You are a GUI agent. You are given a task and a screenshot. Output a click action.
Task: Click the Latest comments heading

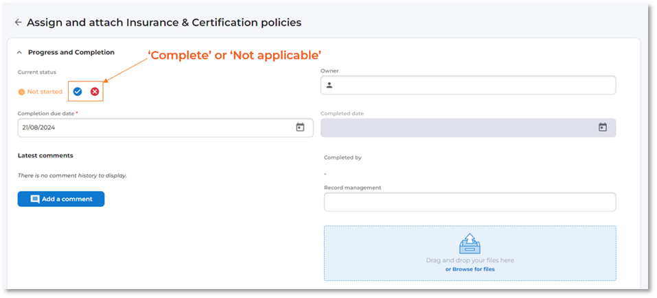[x=45, y=156]
